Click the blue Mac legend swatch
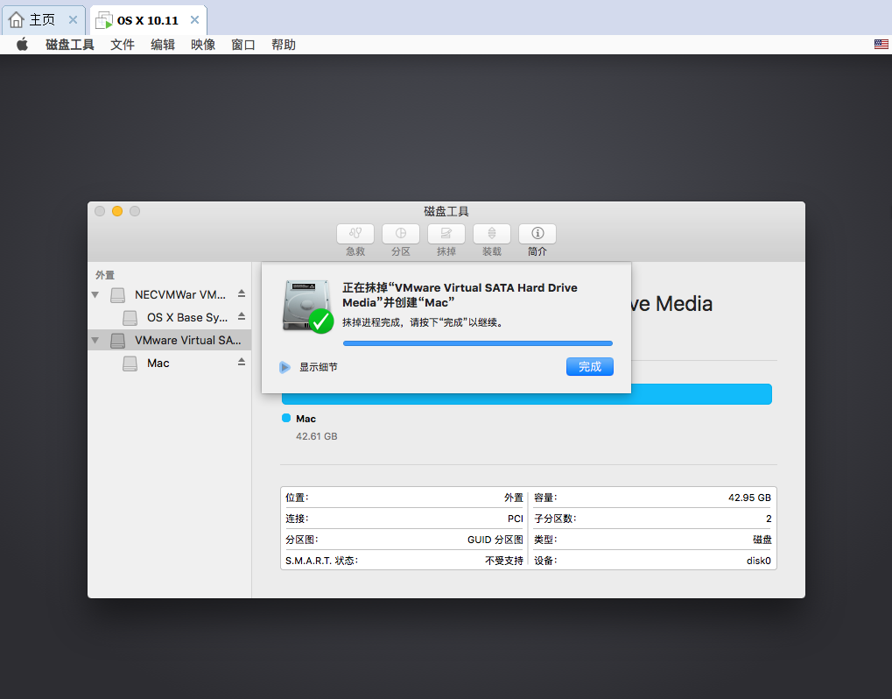The width and height of the screenshot is (892, 699). [x=286, y=419]
